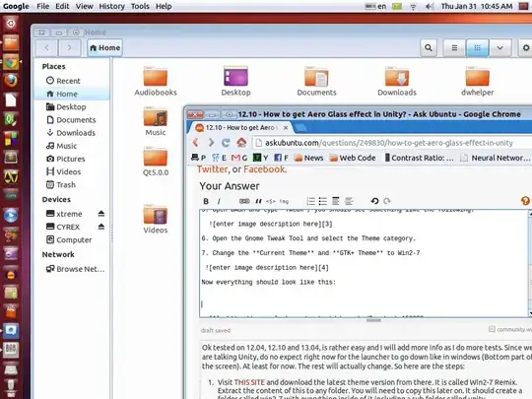Open the History menu
The image size is (532, 399).
111,6
